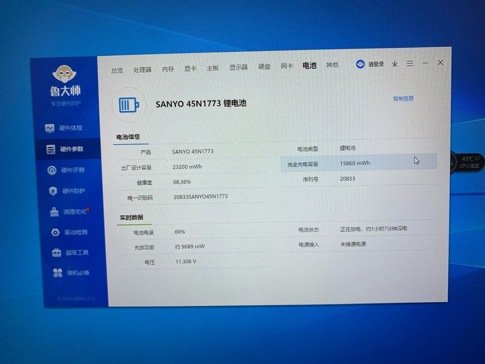Click the identifier 20833SANYO45N1773
Viewport: 485px width, 364px height.
(x=200, y=197)
